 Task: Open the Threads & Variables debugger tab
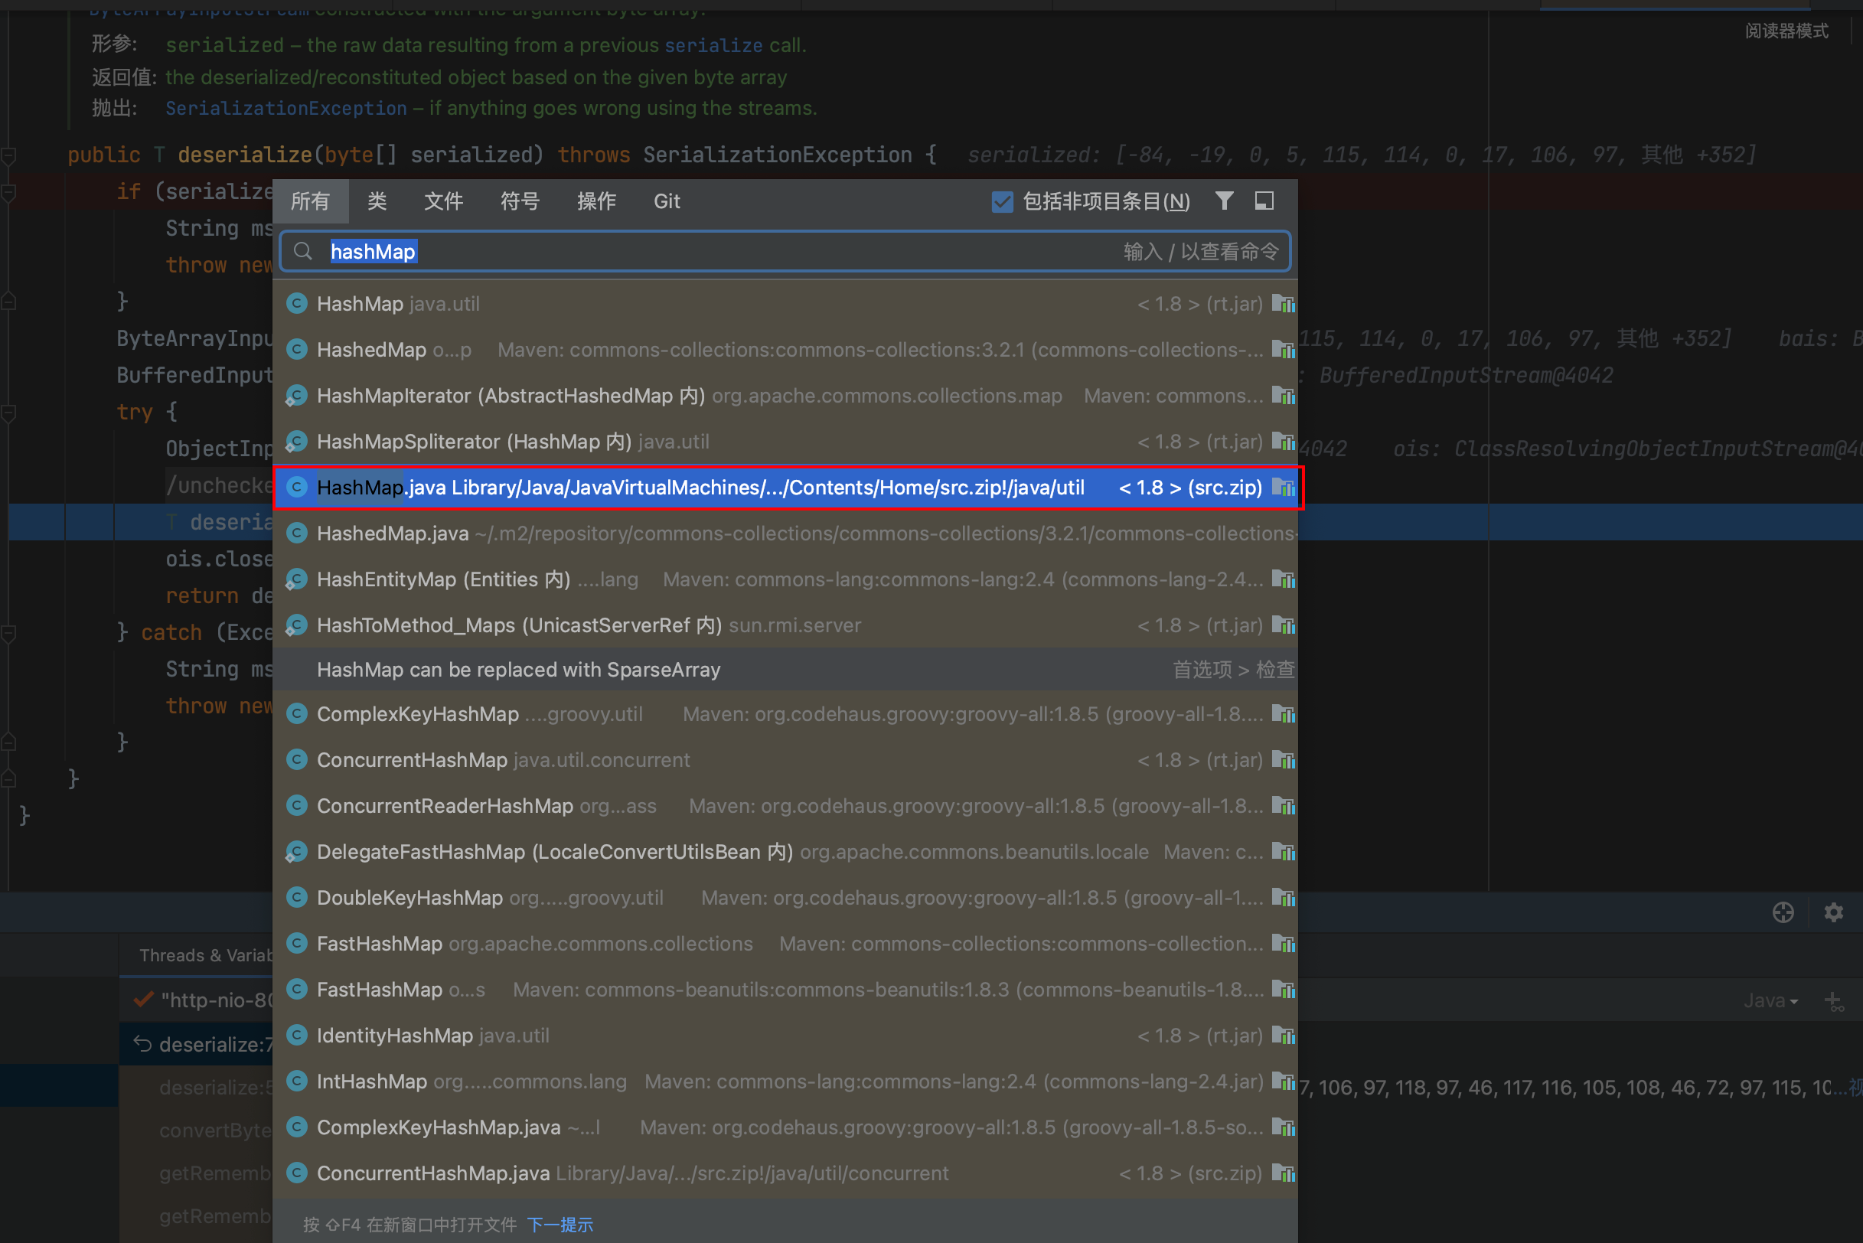point(206,955)
